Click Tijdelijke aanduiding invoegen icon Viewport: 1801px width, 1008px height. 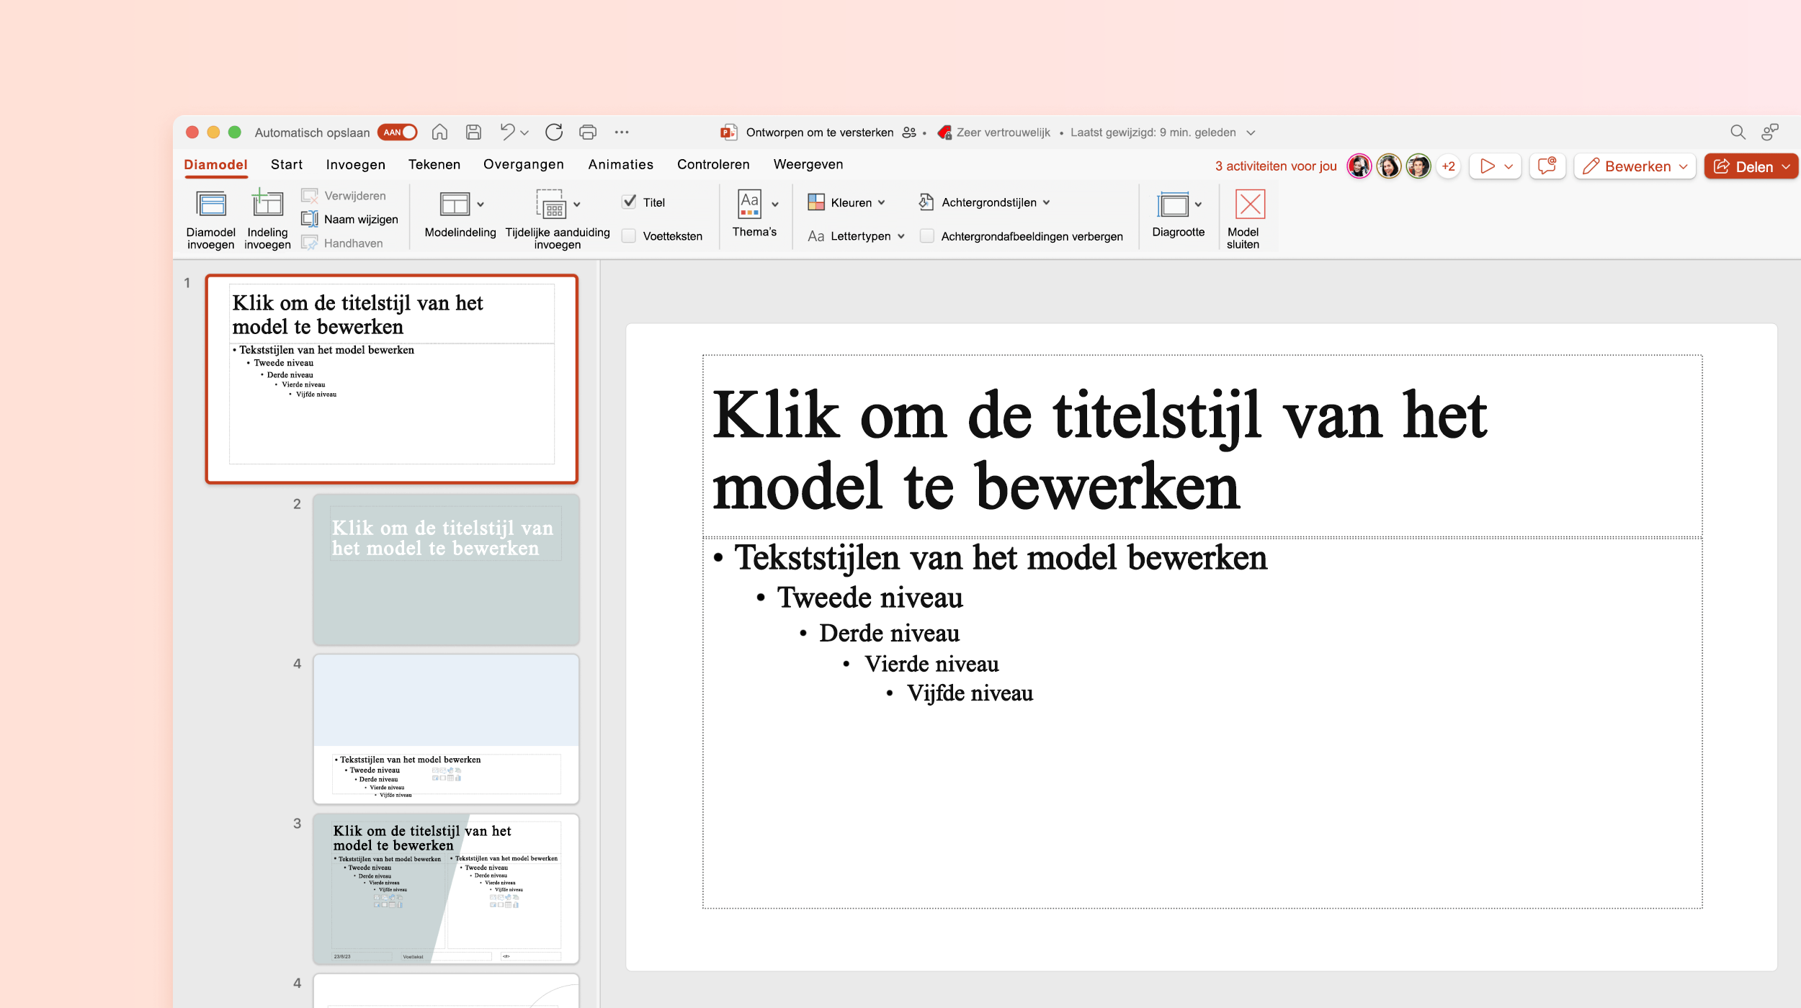point(551,204)
